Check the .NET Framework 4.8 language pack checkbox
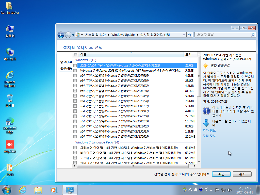 pyautogui.click(x=75, y=71)
